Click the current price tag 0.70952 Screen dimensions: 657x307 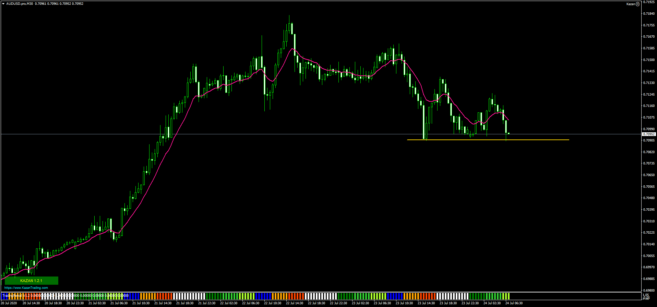[649, 134]
